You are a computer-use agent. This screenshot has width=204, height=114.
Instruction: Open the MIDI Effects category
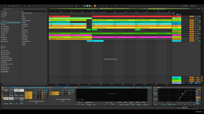tap(6, 30)
